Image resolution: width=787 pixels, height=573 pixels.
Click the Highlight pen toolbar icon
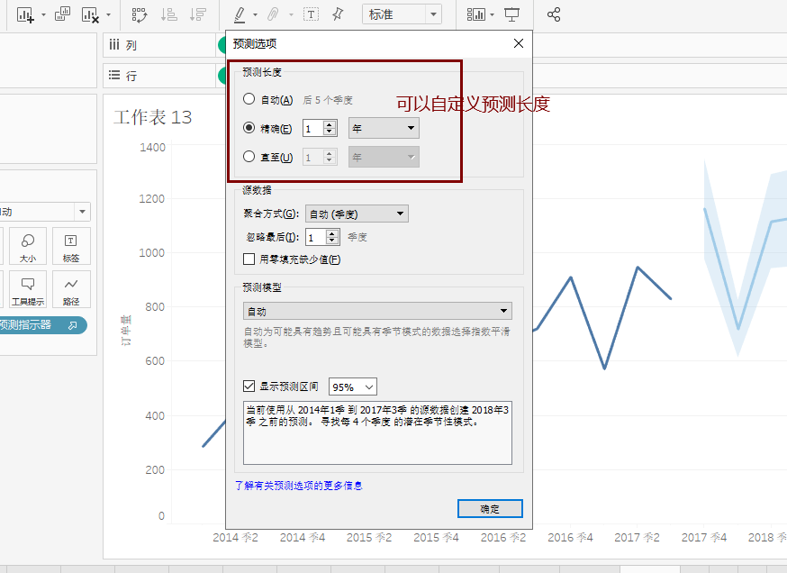coord(240,14)
